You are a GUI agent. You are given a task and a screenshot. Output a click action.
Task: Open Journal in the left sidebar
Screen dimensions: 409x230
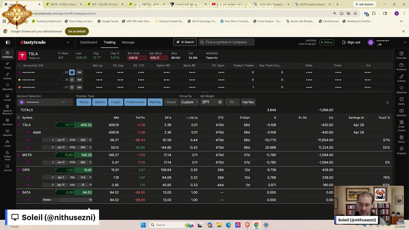click(x=7, y=168)
